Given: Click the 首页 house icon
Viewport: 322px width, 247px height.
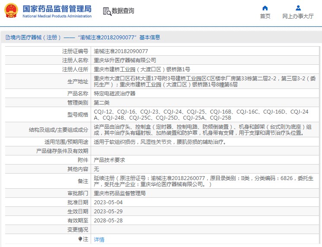Looking at the screenshot, I should [265, 8].
